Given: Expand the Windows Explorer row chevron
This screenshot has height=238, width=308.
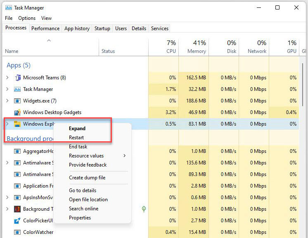Looking at the screenshot, I should click(x=7, y=124).
